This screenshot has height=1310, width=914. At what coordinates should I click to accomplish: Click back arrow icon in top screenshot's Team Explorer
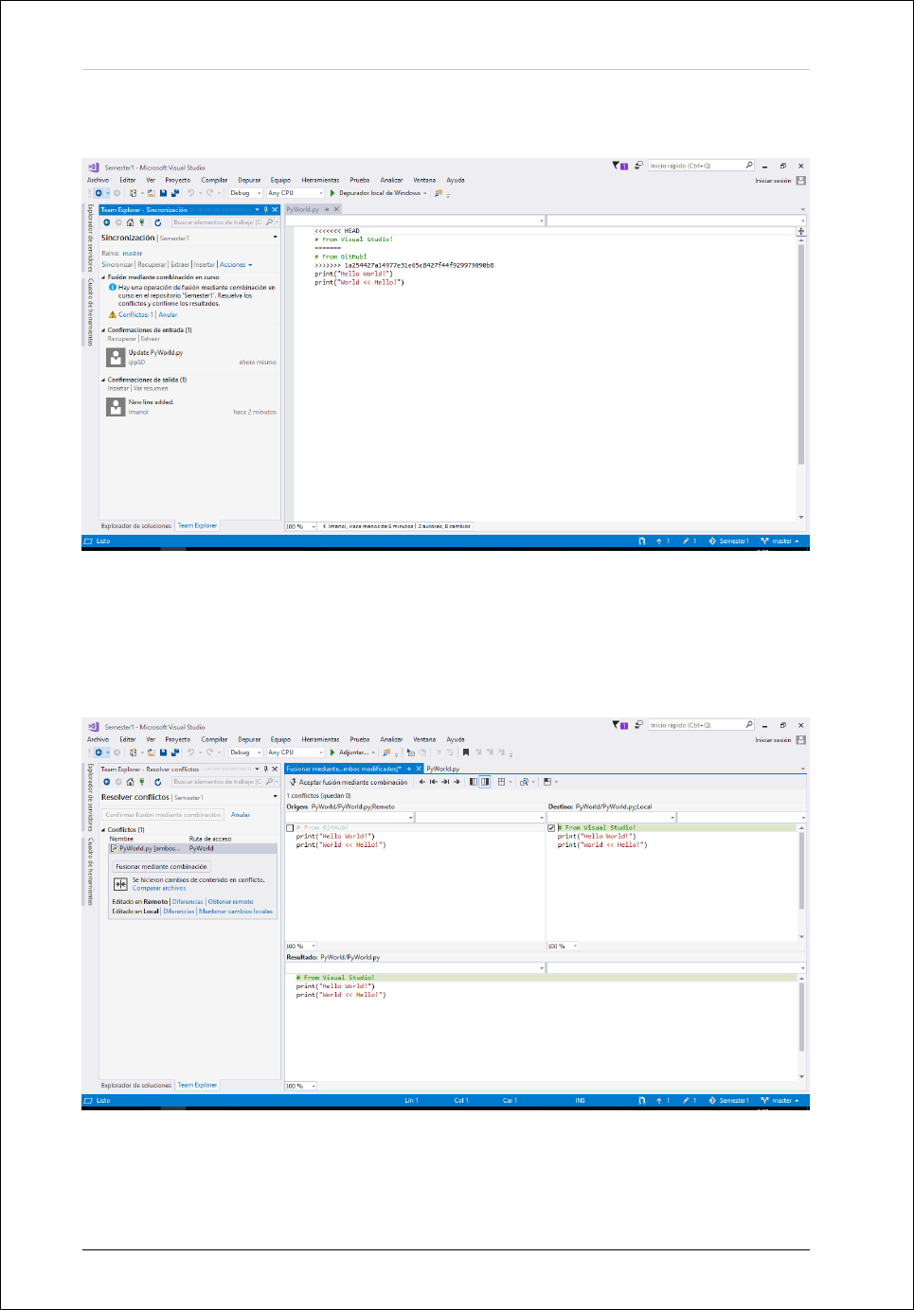(107, 222)
